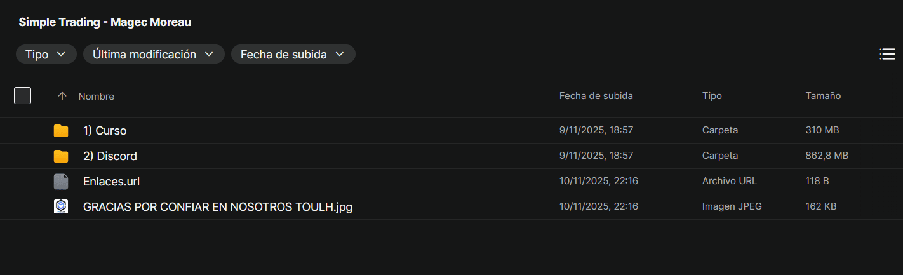Select the 862,8 MB Discord row size

(x=827, y=156)
